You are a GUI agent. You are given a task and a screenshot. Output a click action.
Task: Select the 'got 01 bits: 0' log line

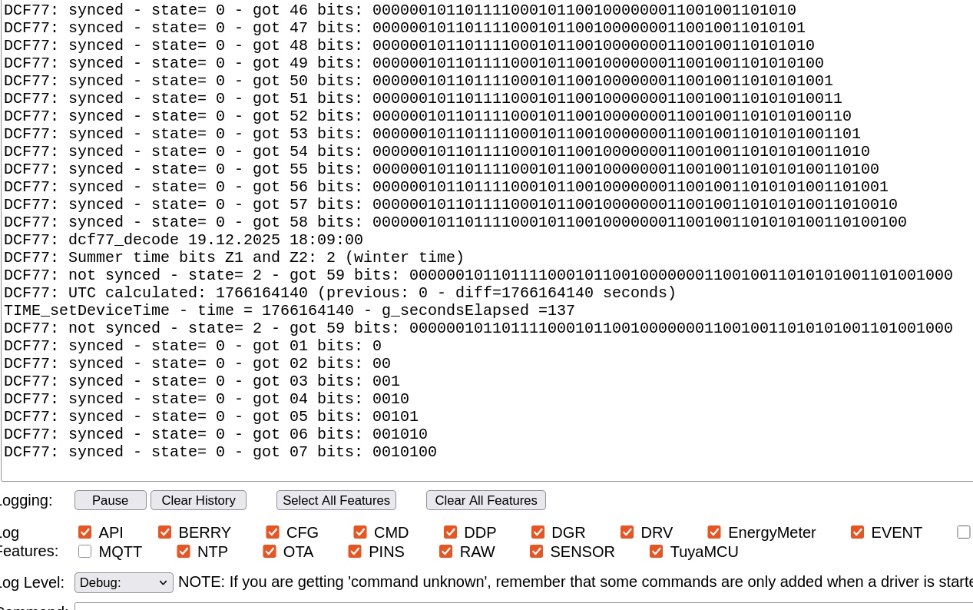(x=193, y=346)
